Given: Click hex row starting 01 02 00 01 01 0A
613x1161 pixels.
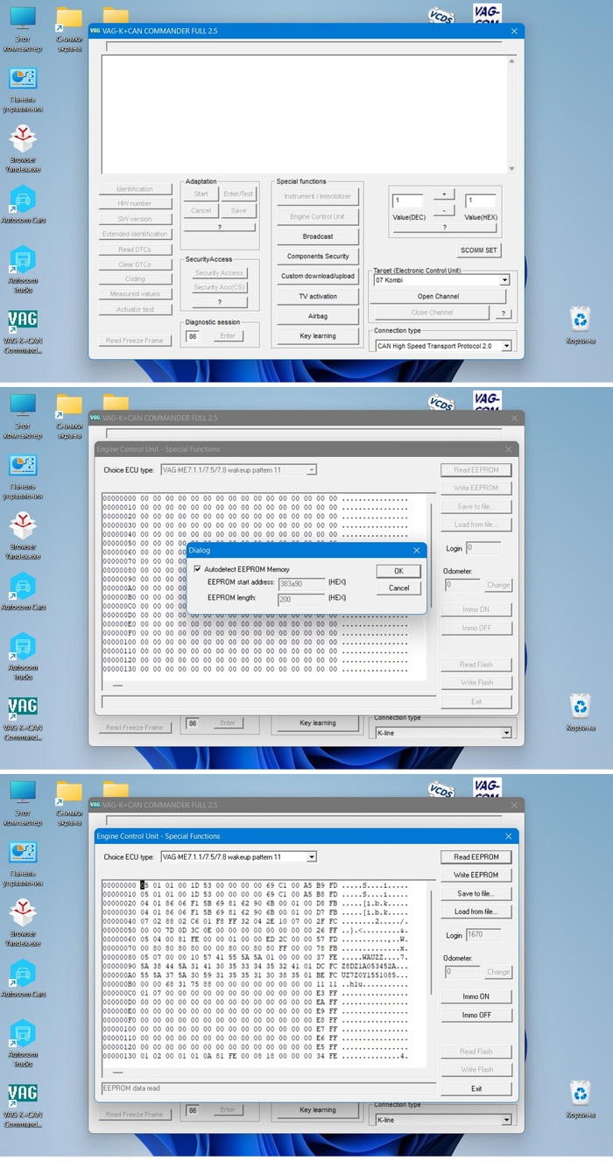Looking at the screenshot, I should point(256,1058).
